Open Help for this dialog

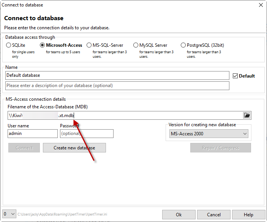(248, 215)
